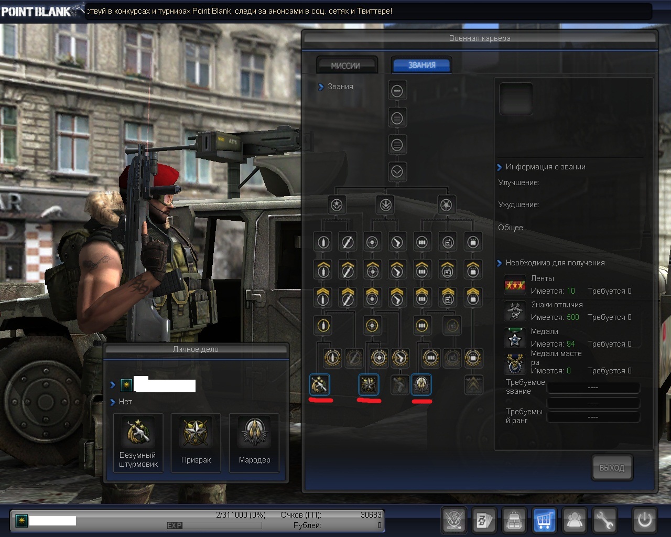Select the highlighted crossed-rifles assault rank in tree

319,385
